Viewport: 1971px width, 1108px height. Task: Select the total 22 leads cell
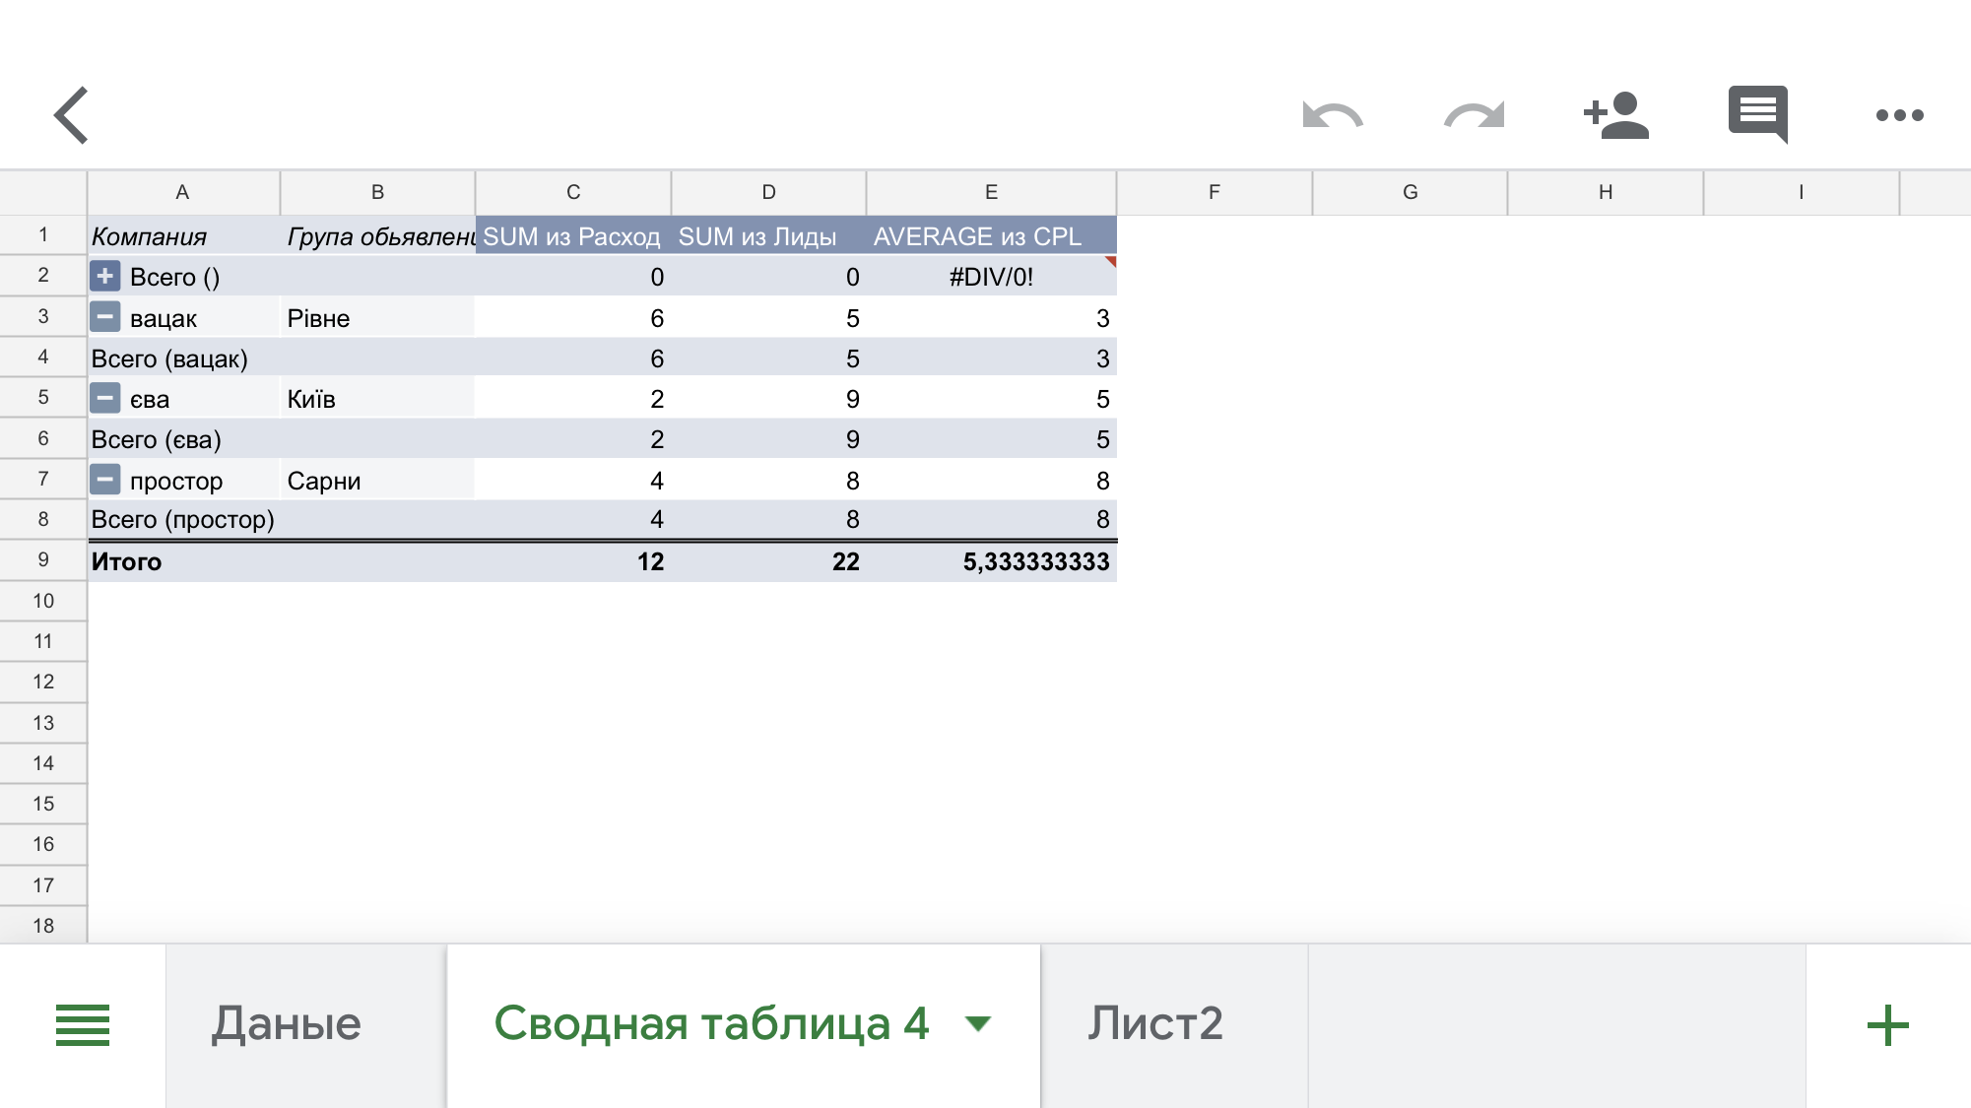(x=768, y=561)
